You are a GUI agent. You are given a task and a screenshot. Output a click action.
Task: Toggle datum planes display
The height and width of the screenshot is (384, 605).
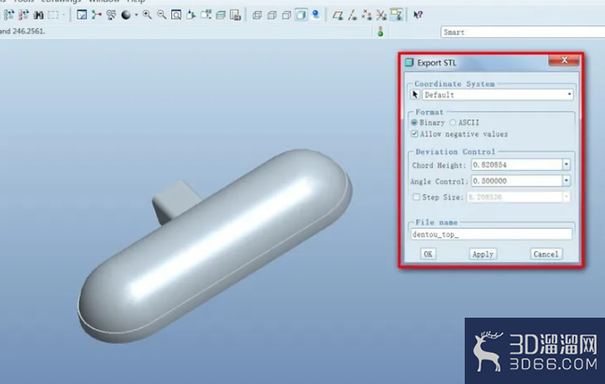(x=338, y=15)
